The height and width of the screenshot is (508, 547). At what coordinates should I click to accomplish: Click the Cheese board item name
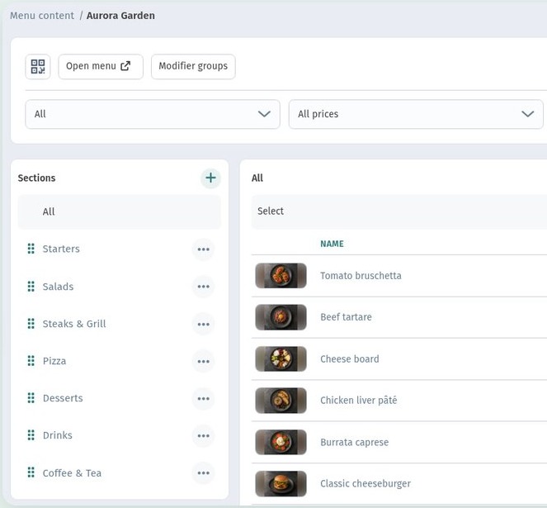(x=350, y=358)
